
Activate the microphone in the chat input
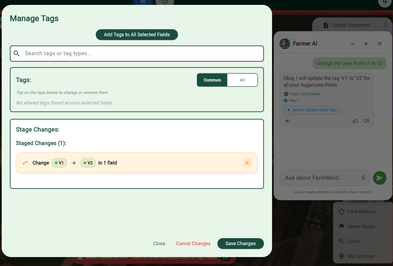[363, 178]
